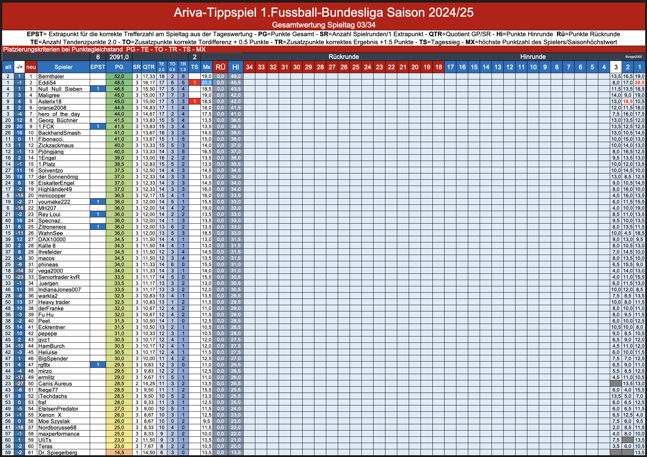Select player name 'der Sonnenönig'
Viewport: 647px width, 457px height.
[58, 177]
